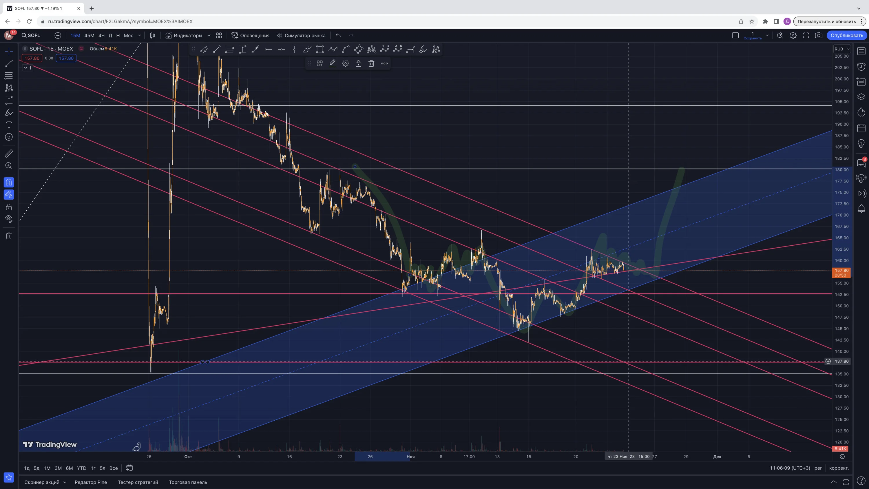Image resolution: width=869 pixels, height=489 pixels.
Task: Toggle the lock on the selected drawing
Action: click(x=359, y=63)
